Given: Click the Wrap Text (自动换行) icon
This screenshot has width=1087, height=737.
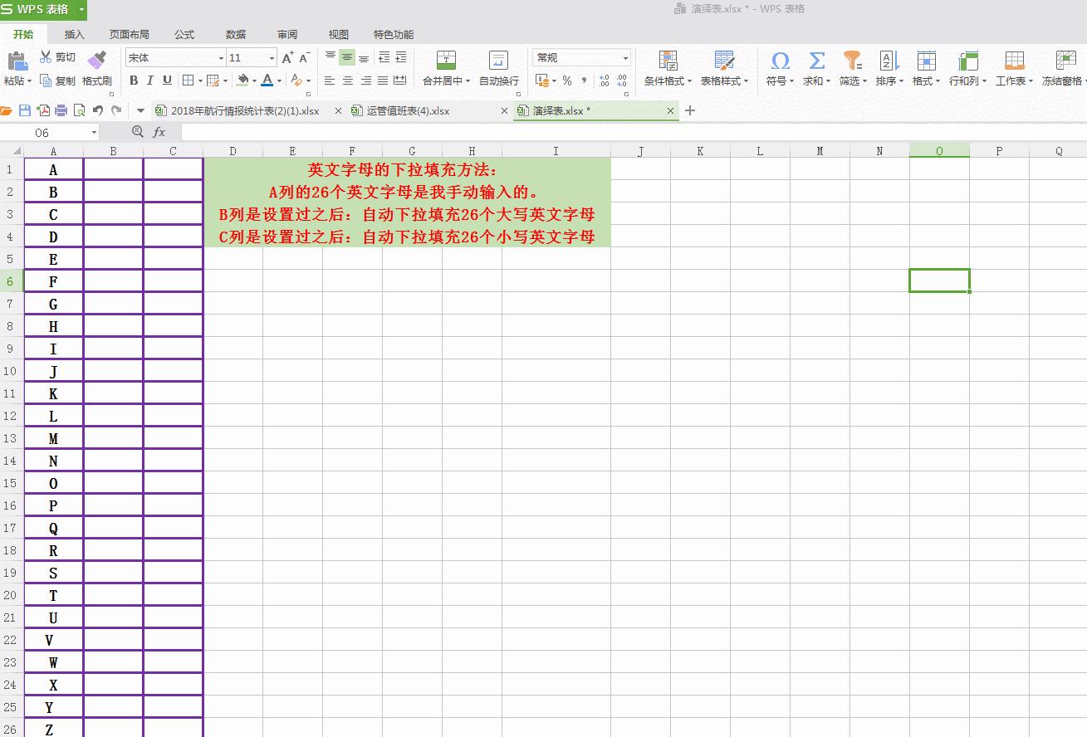Looking at the screenshot, I should click(x=498, y=60).
